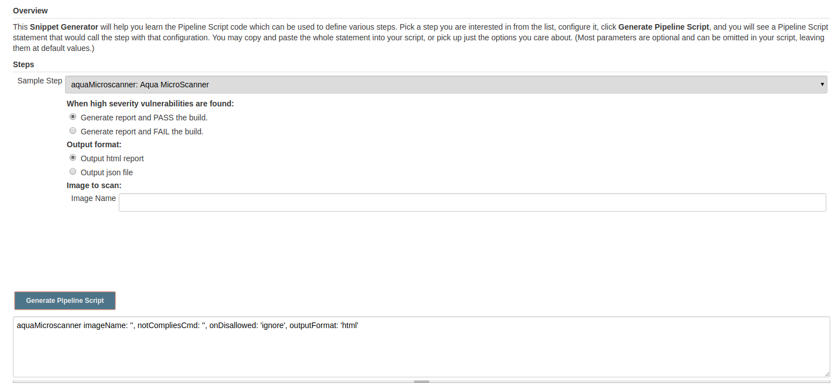
Task: Click the horizontal divider grip below the textarea
Action: [421, 381]
